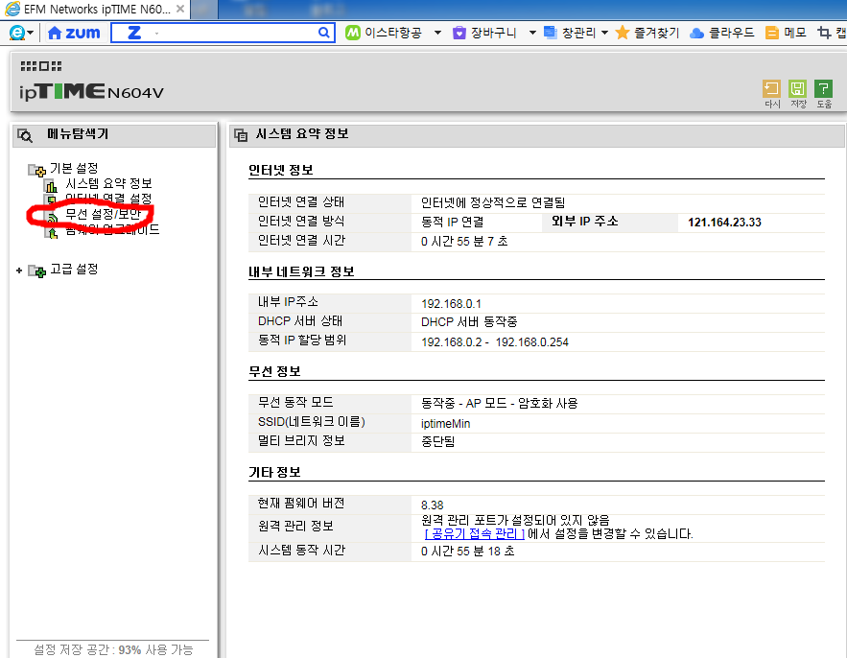Open 인터넷 연결 설정 menu item

[x=108, y=199]
